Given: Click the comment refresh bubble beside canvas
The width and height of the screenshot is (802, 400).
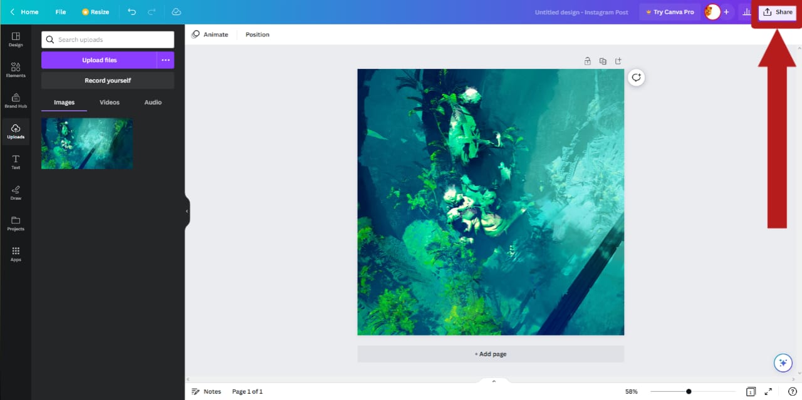Looking at the screenshot, I should (636, 78).
